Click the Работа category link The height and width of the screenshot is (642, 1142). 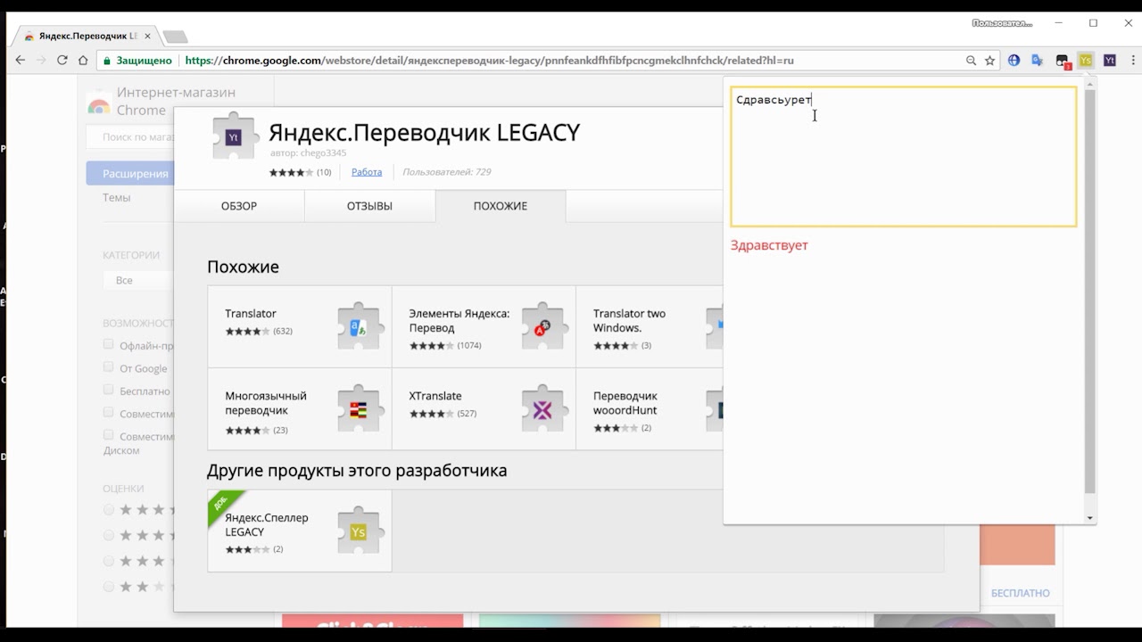(367, 172)
